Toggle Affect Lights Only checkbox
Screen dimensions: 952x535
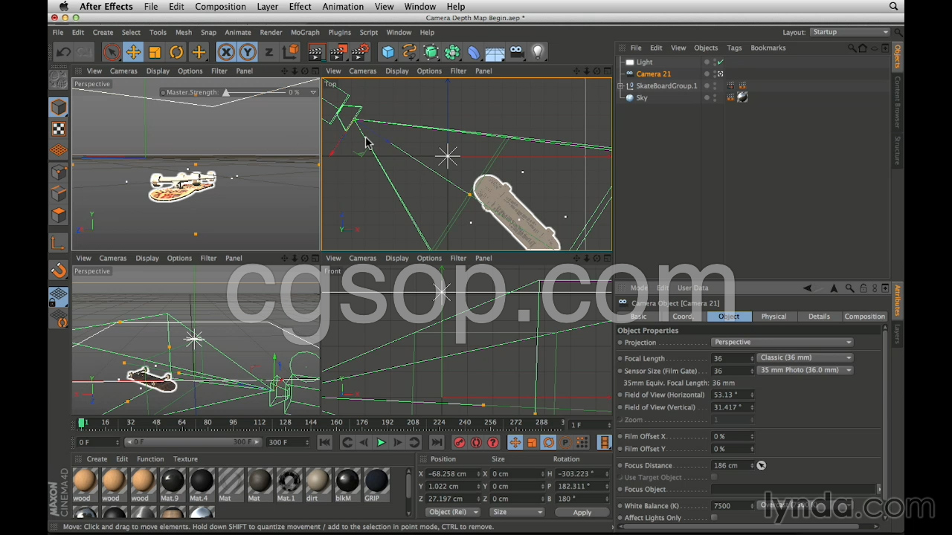(x=714, y=518)
